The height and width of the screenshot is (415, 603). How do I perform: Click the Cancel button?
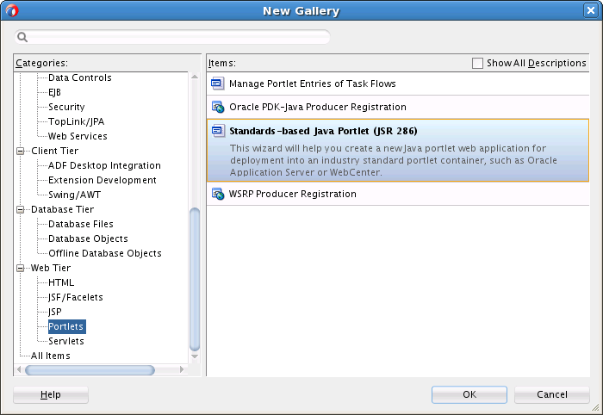click(x=552, y=394)
